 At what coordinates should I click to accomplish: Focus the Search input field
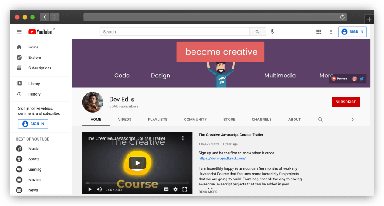(175, 32)
